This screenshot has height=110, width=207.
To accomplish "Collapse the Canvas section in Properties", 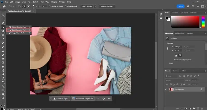I will [x=166, y=43].
